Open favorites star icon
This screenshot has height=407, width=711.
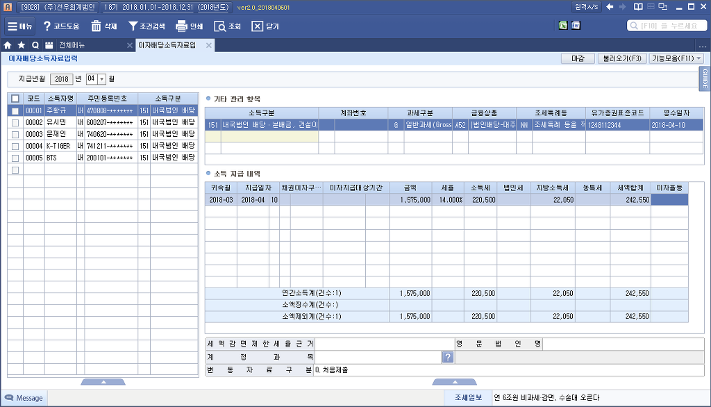tap(22, 45)
